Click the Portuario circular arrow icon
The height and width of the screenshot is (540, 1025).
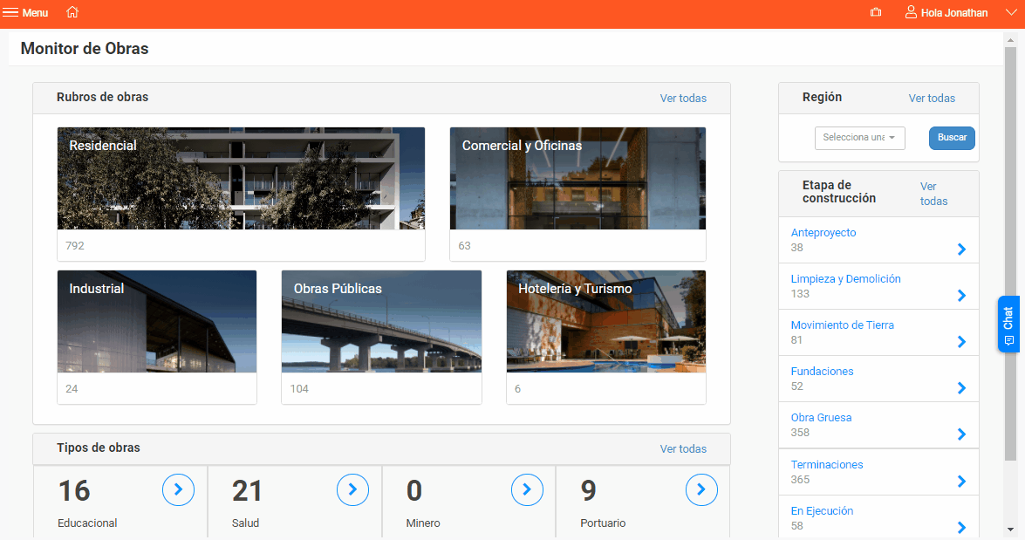(x=702, y=489)
